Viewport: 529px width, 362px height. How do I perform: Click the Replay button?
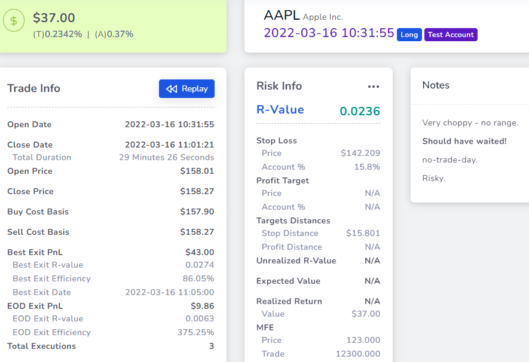(186, 88)
